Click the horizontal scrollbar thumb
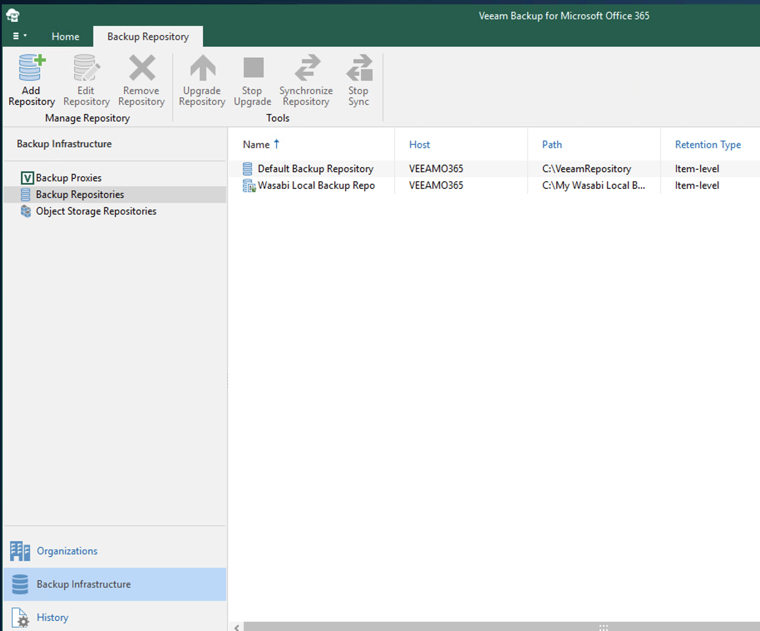 coord(502,627)
